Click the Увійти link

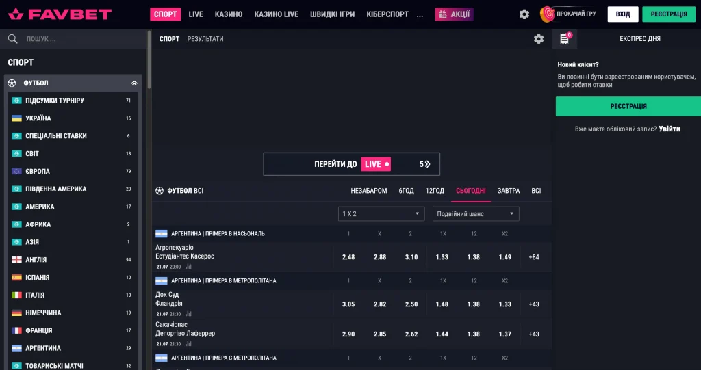670,129
